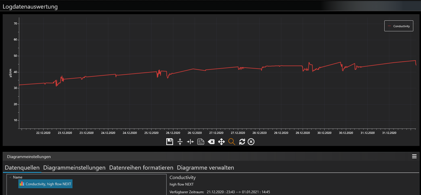The image size is (421, 195).
Task: Select the orange magnifier zoom tool
Action: coord(232,142)
